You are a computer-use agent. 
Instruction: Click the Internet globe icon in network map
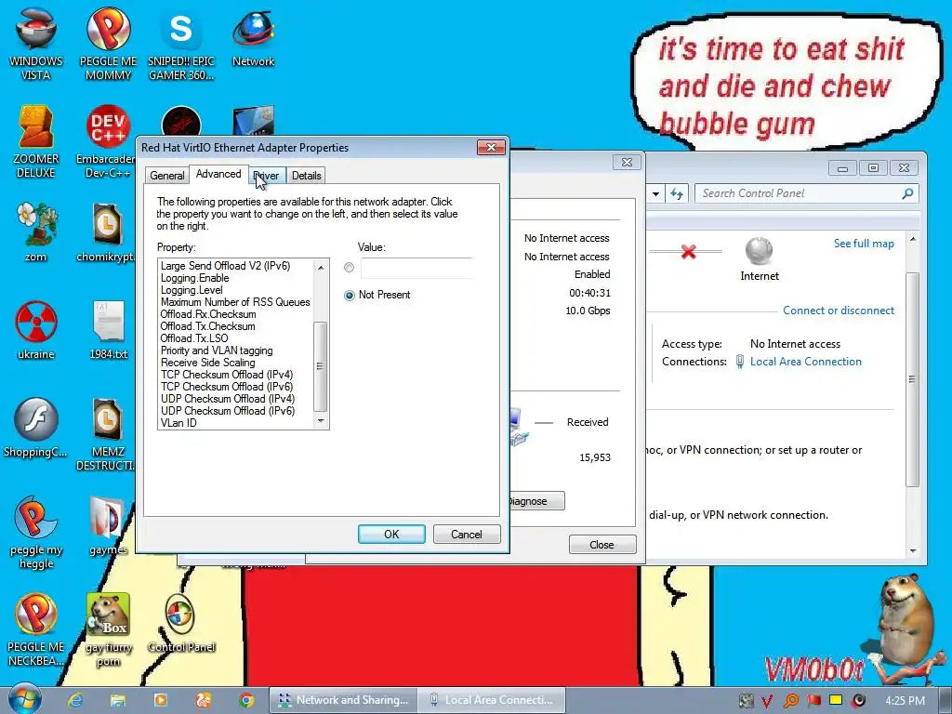759,251
